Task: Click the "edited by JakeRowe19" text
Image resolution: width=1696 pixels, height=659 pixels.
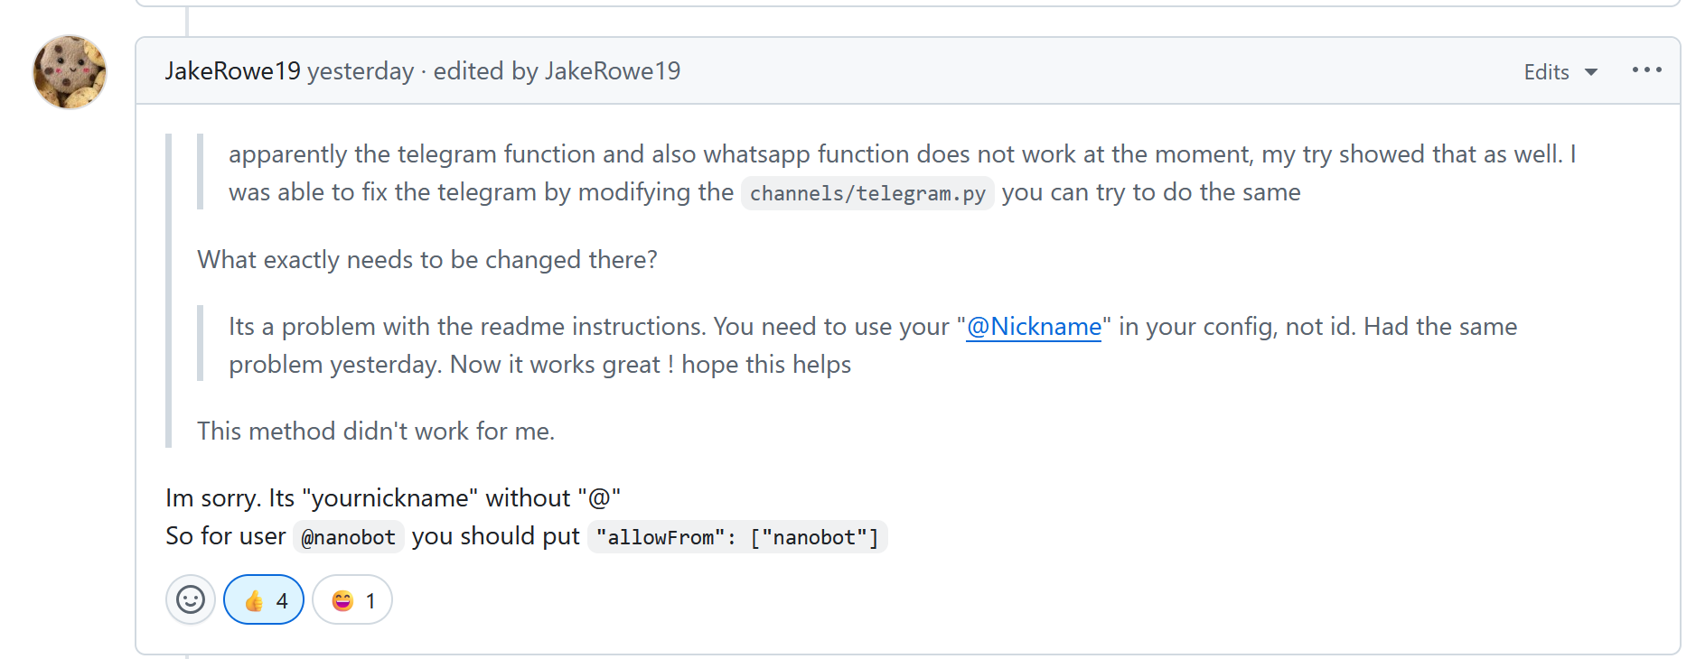Action: [x=557, y=71]
